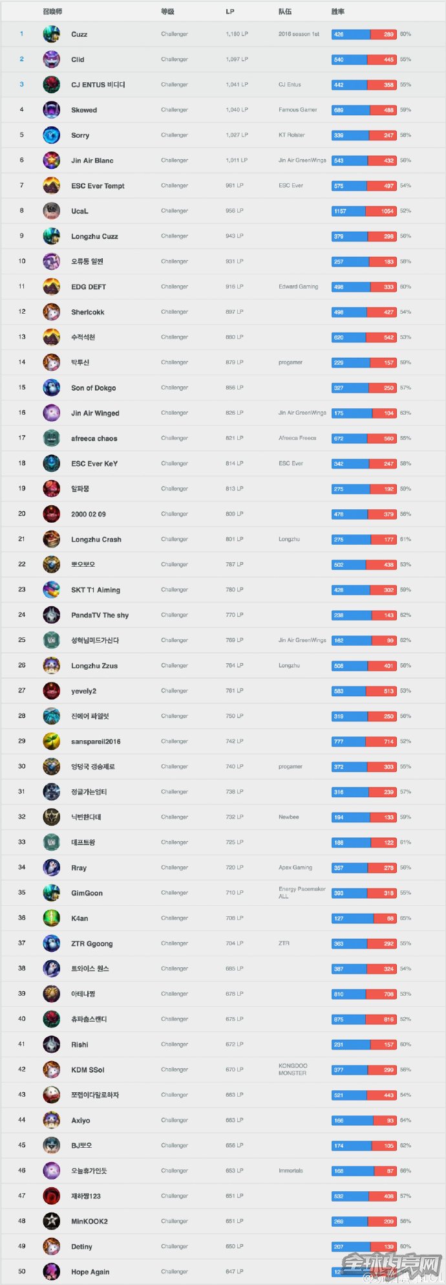446x1285 pixels.
Task: Click the avatar icon beside Skewed
Action: pyautogui.click(x=51, y=110)
